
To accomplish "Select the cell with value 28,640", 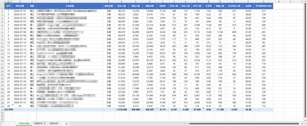I will pyautogui.click(x=136, y=75).
